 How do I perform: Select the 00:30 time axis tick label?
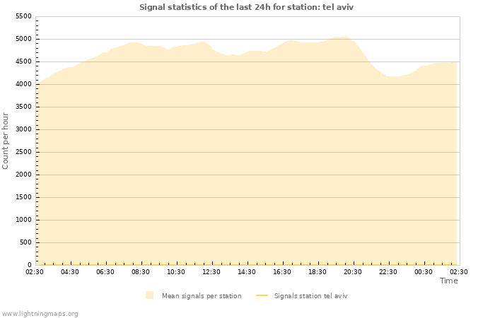424,272
